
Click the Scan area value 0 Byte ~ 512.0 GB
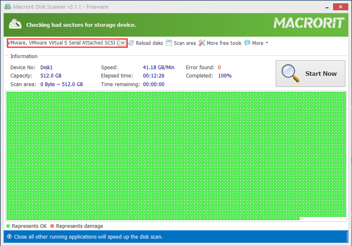pos(61,84)
